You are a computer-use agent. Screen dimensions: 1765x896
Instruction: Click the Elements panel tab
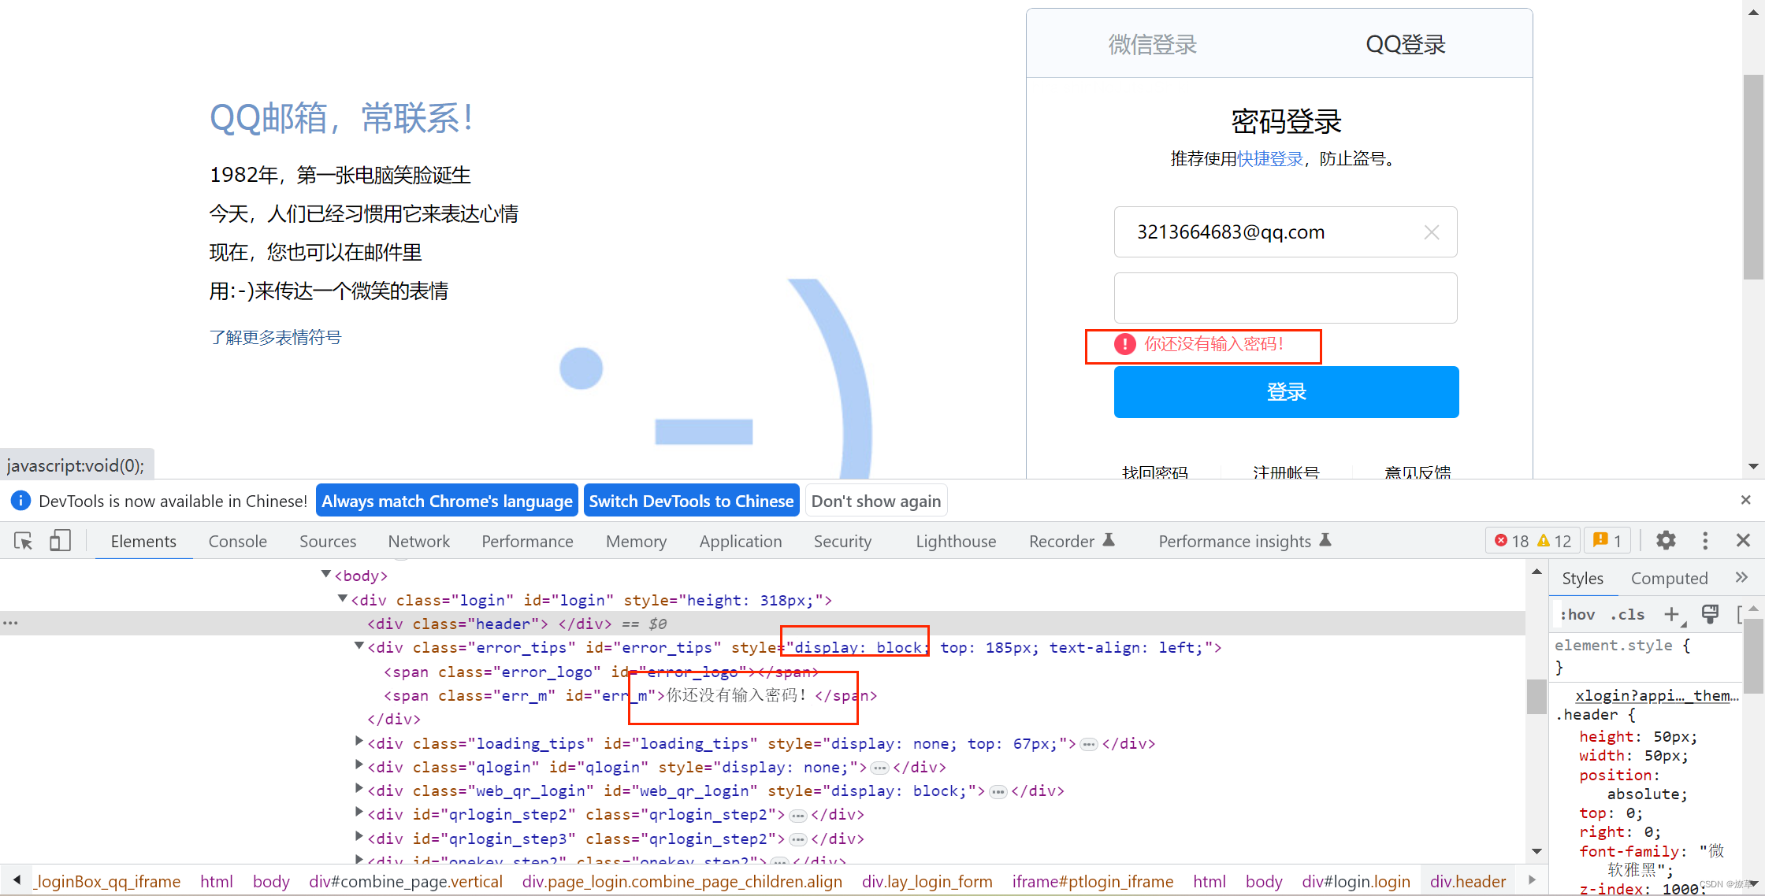pos(143,541)
